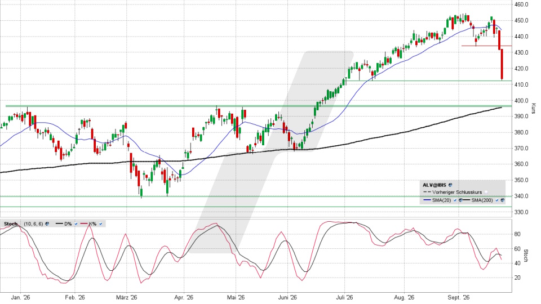
Task: Click the Aug. '26 date label
Action: (404, 297)
